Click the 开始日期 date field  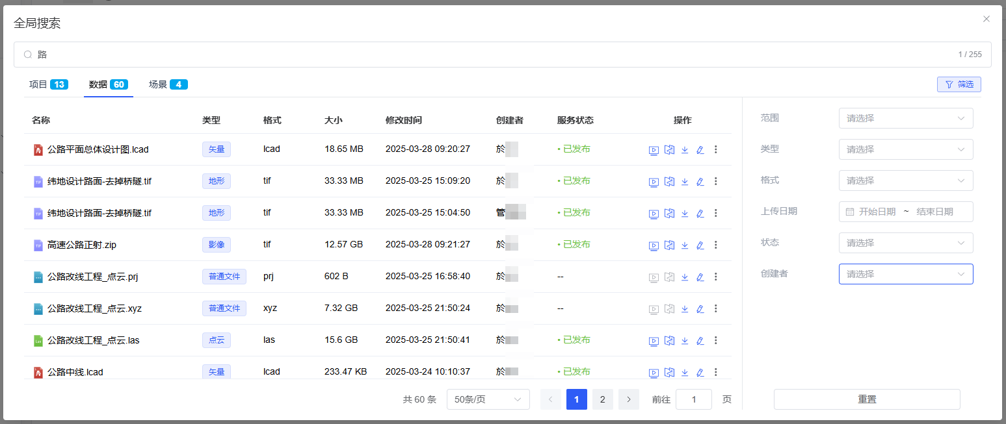[x=877, y=212]
